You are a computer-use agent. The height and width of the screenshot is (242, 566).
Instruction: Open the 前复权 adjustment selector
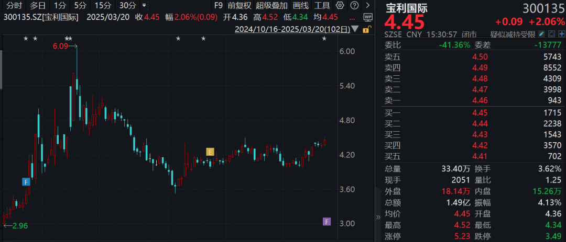(240, 5)
